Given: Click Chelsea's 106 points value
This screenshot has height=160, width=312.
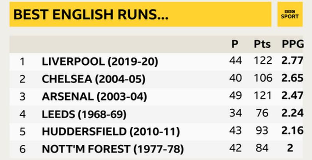Looking at the screenshot, I should coord(262,78).
